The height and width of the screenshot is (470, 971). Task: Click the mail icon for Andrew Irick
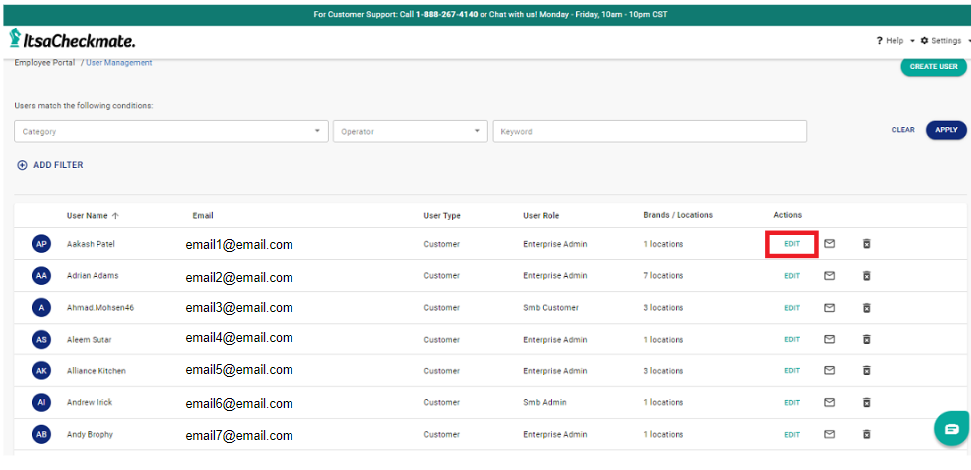point(829,403)
